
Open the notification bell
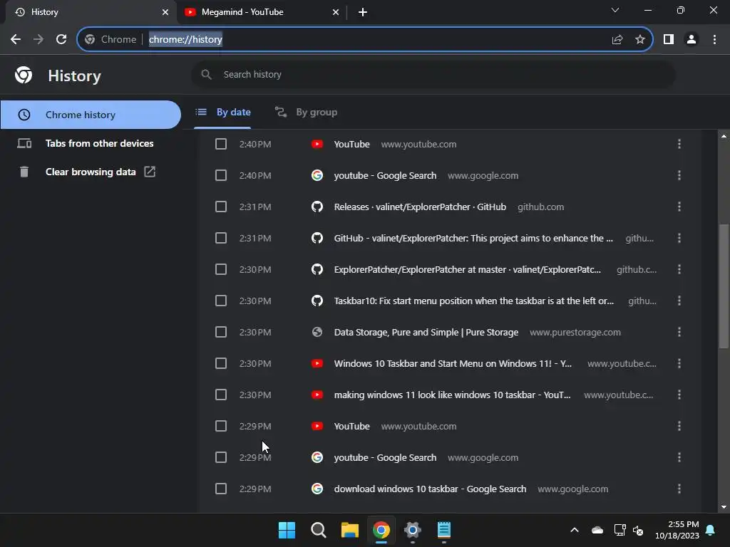(x=711, y=530)
